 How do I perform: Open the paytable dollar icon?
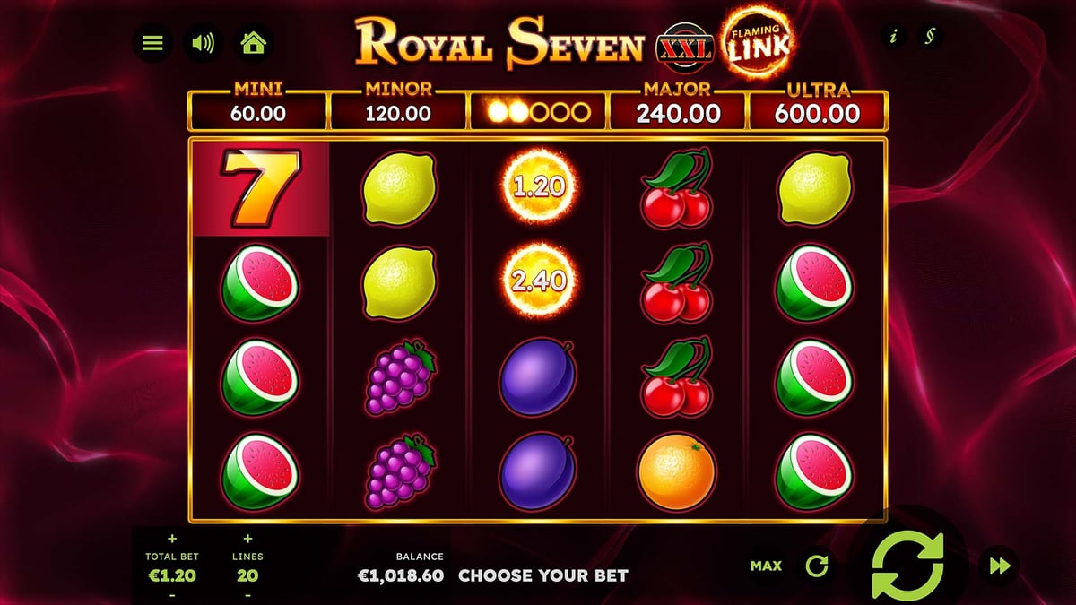click(x=930, y=36)
